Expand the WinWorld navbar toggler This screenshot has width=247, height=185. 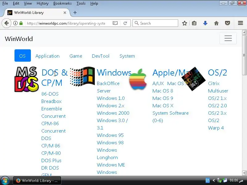click(228, 38)
